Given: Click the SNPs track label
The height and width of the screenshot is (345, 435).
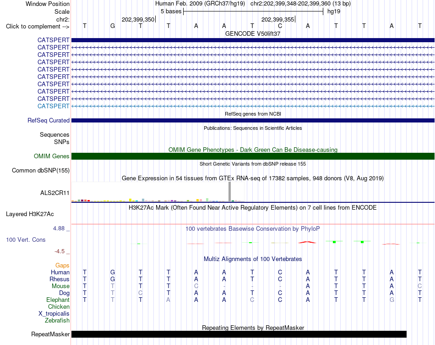Looking at the screenshot, I should click(62, 142).
